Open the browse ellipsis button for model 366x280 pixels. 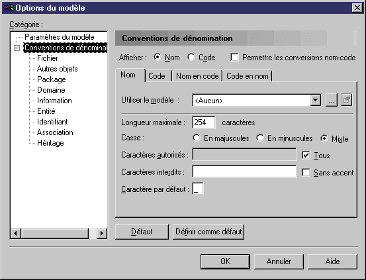(x=331, y=100)
